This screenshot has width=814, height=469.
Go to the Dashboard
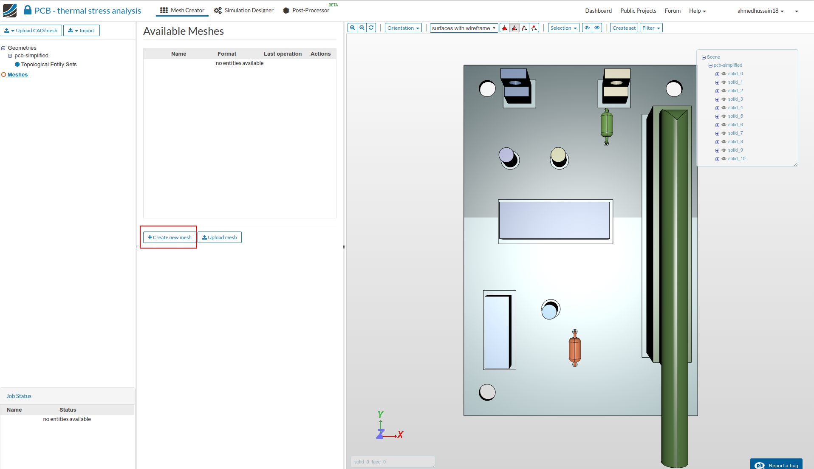pyautogui.click(x=598, y=11)
